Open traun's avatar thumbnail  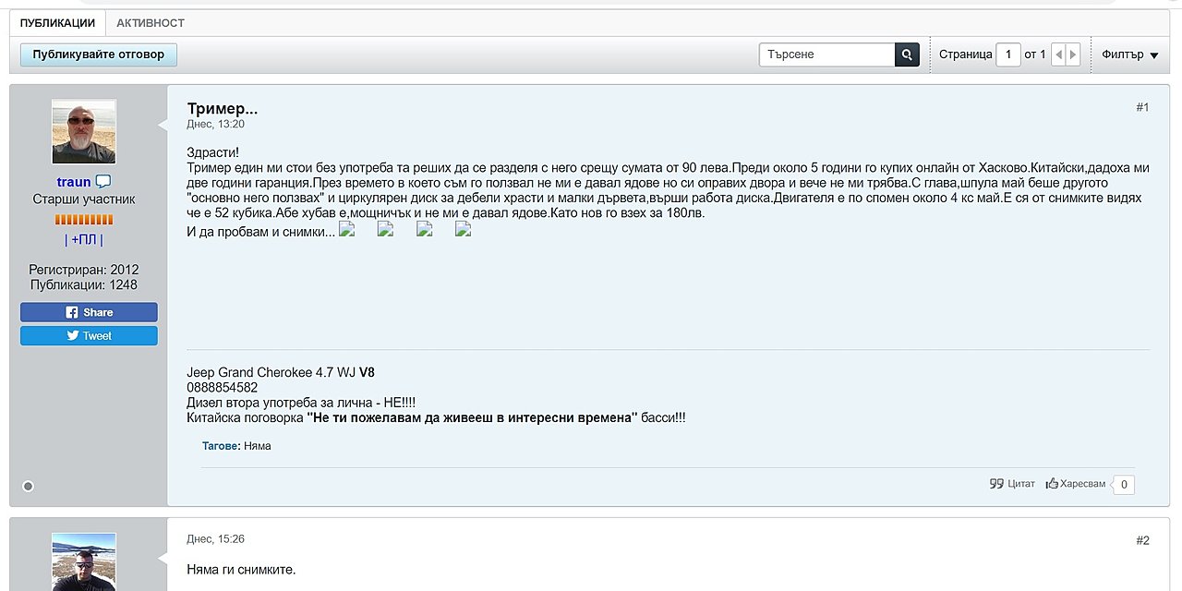click(84, 132)
